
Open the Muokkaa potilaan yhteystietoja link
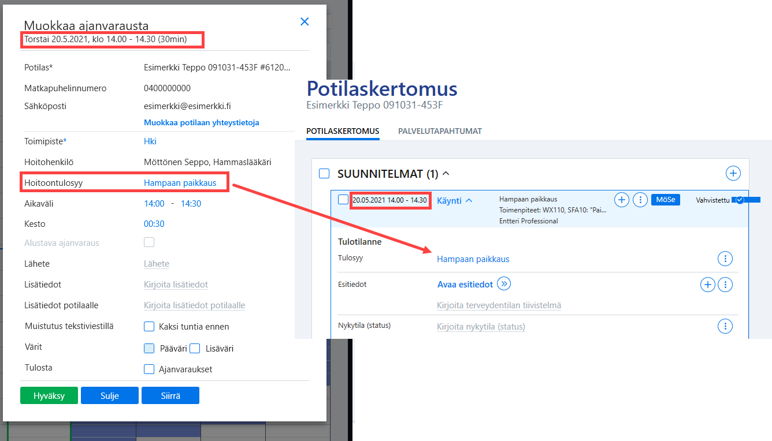point(201,122)
